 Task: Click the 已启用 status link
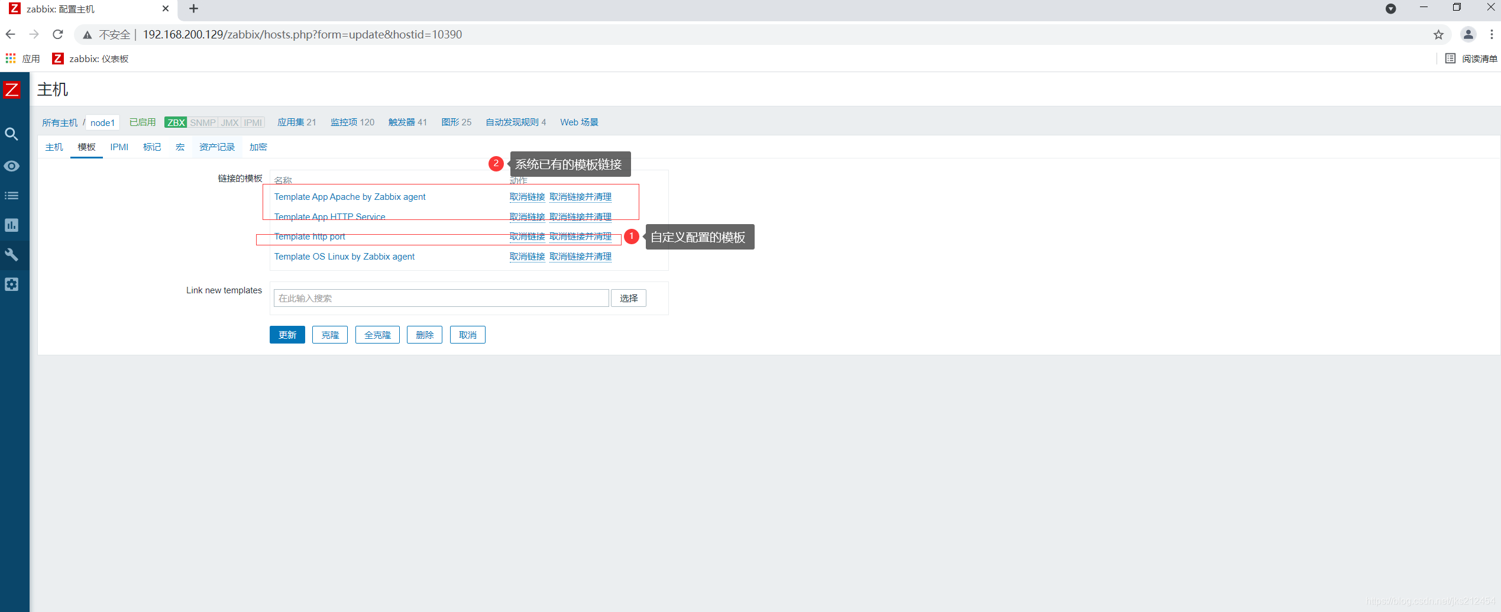click(x=143, y=122)
